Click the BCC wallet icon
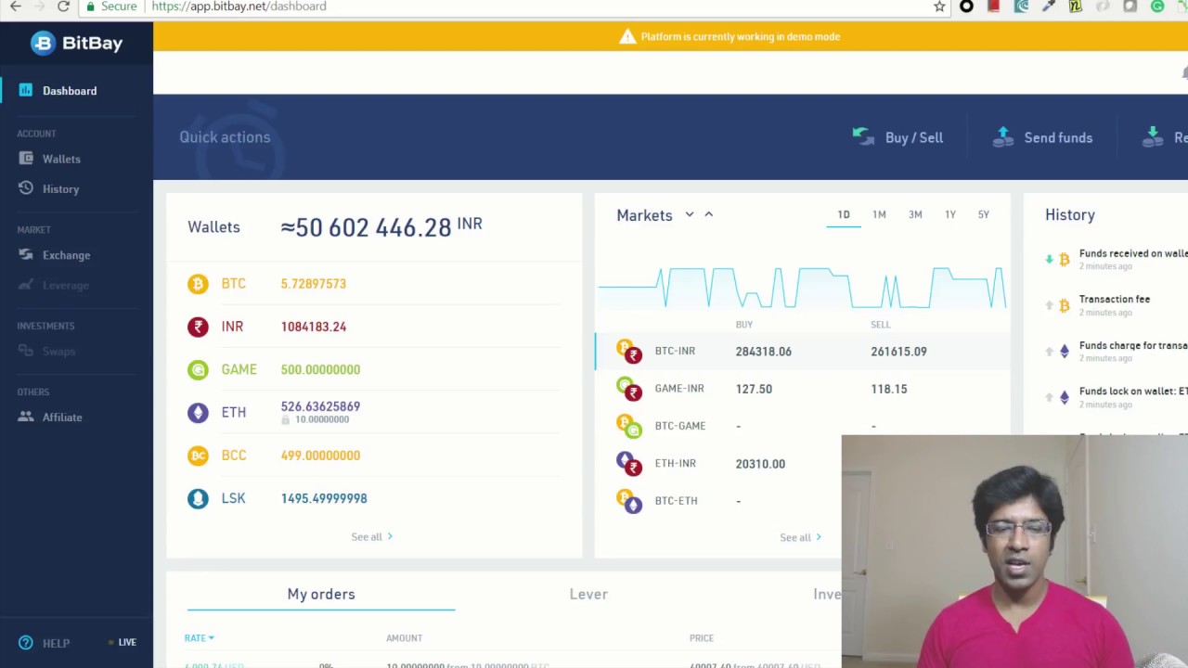Viewport: 1188px width, 668px height. (x=198, y=456)
